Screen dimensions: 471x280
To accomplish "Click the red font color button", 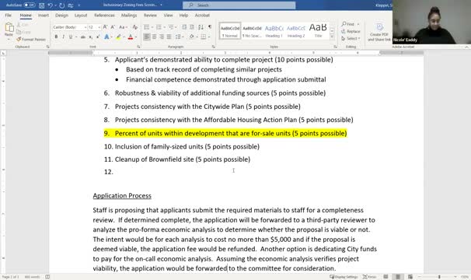I will [x=131, y=37].
